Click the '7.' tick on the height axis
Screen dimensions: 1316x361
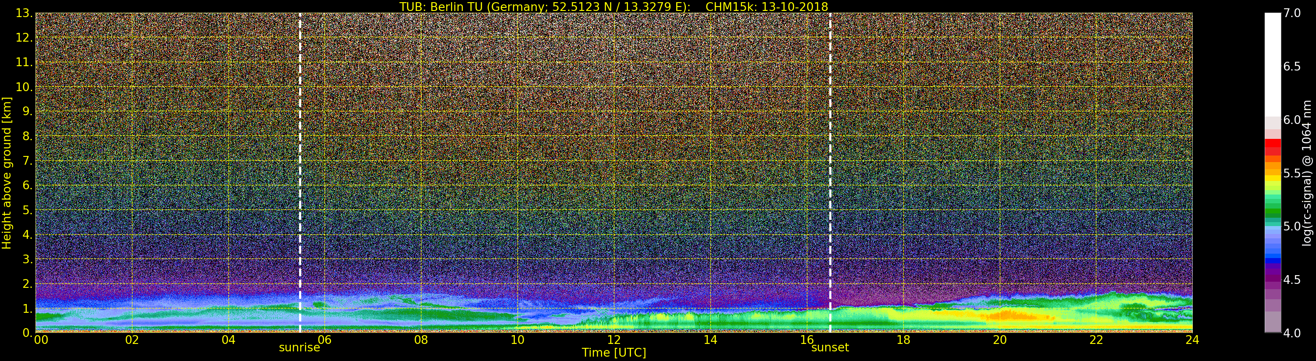(28, 160)
